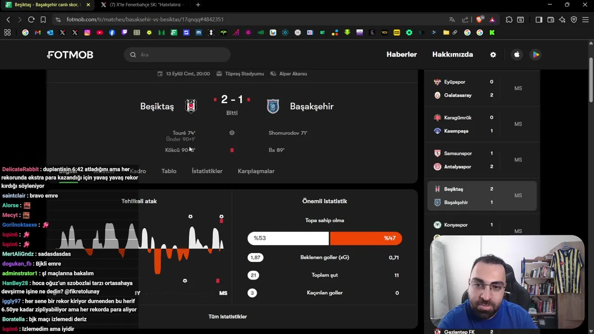This screenshot has height=334, width=594.
Task: Open a new browser tab
Action: click(x=198, y=5)
